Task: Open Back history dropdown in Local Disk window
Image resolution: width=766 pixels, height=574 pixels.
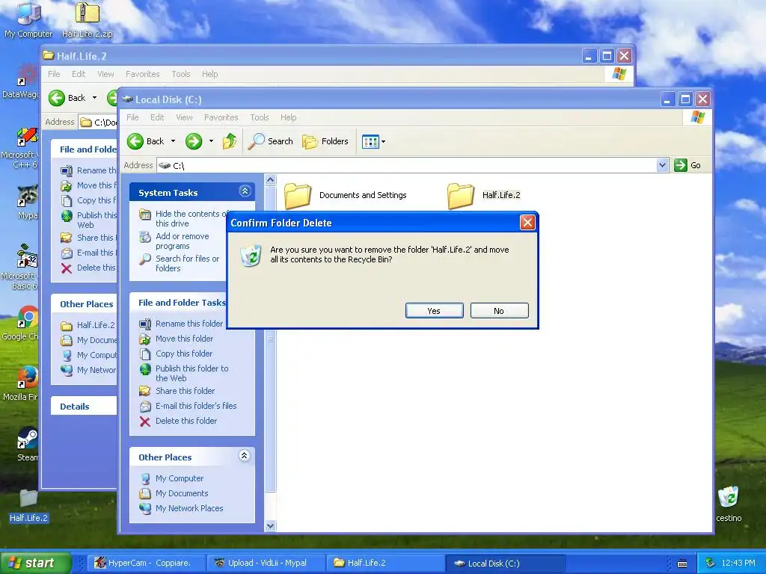Action: (x=173, y=141)
